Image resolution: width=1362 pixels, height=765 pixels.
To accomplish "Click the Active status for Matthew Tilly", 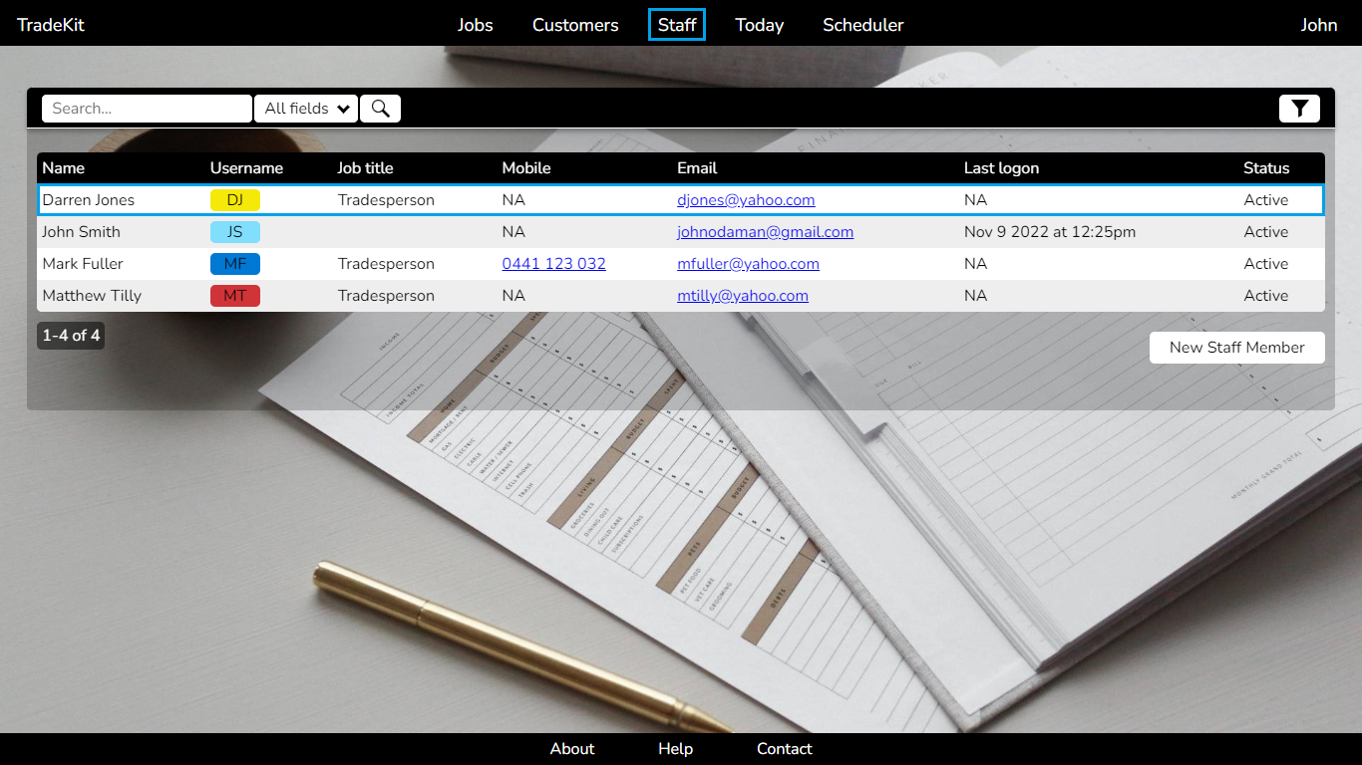I will tap(1266, 296).
